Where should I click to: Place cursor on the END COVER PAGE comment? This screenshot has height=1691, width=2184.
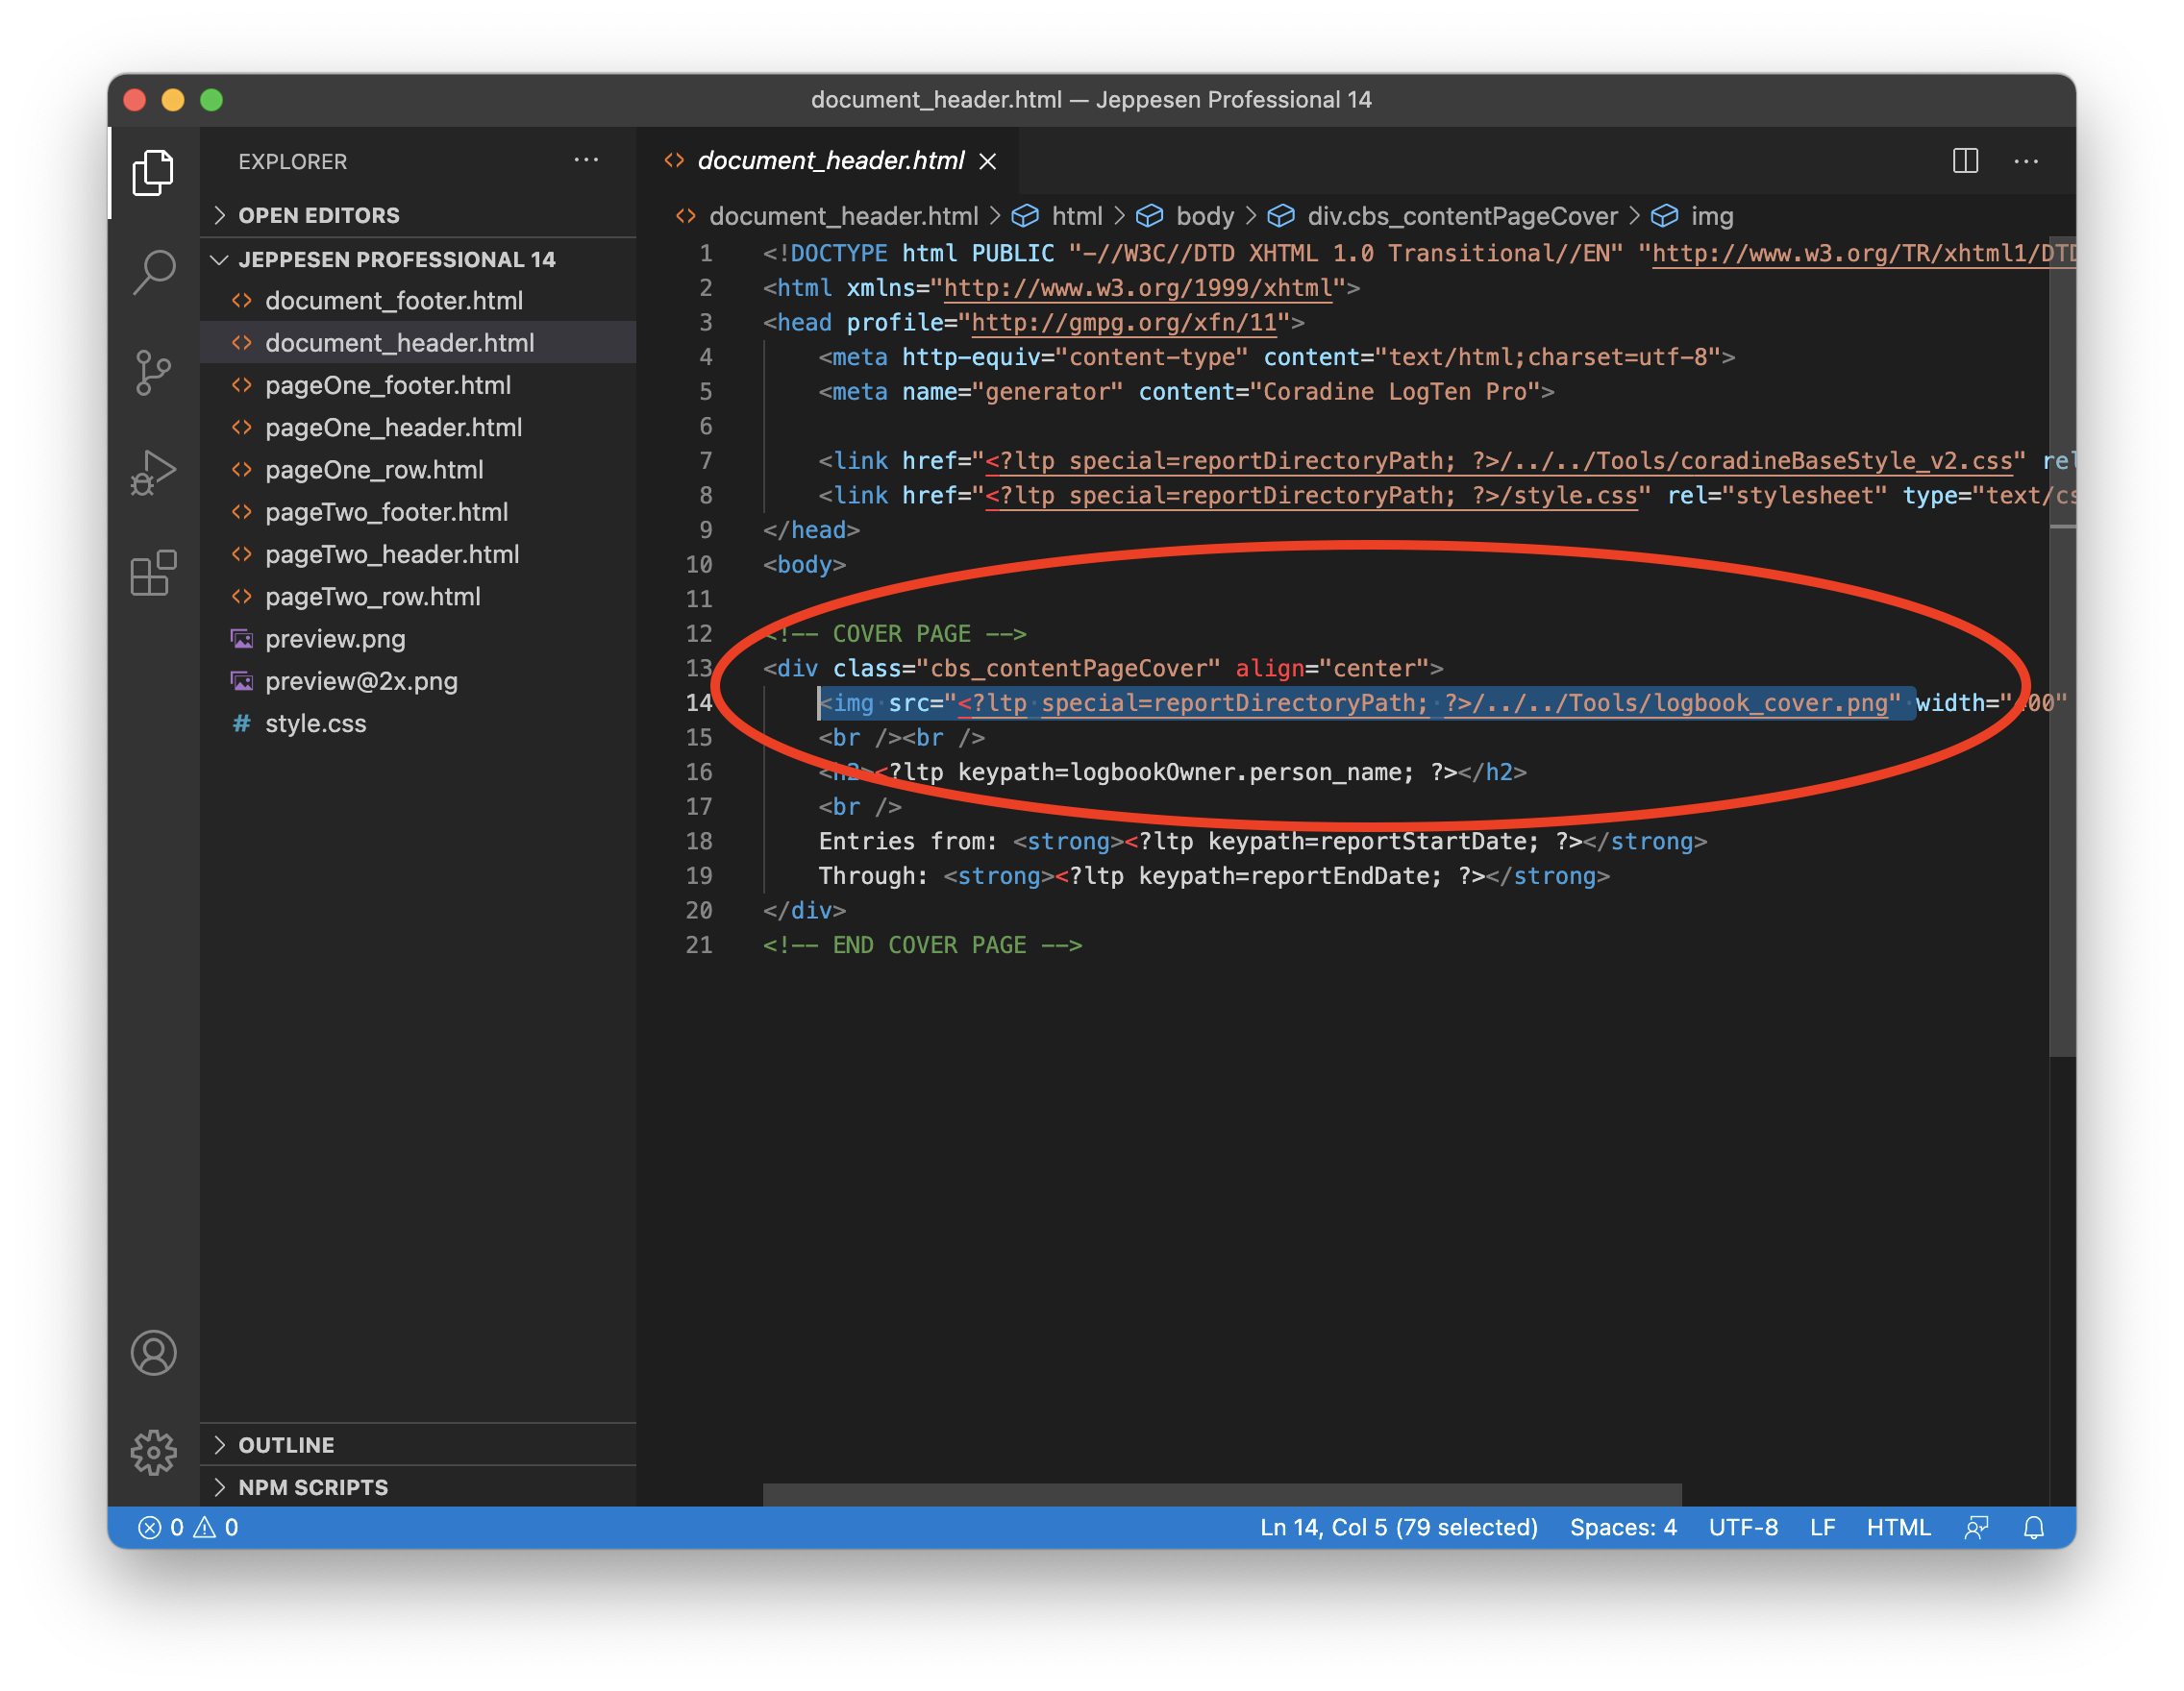point(922,944)
